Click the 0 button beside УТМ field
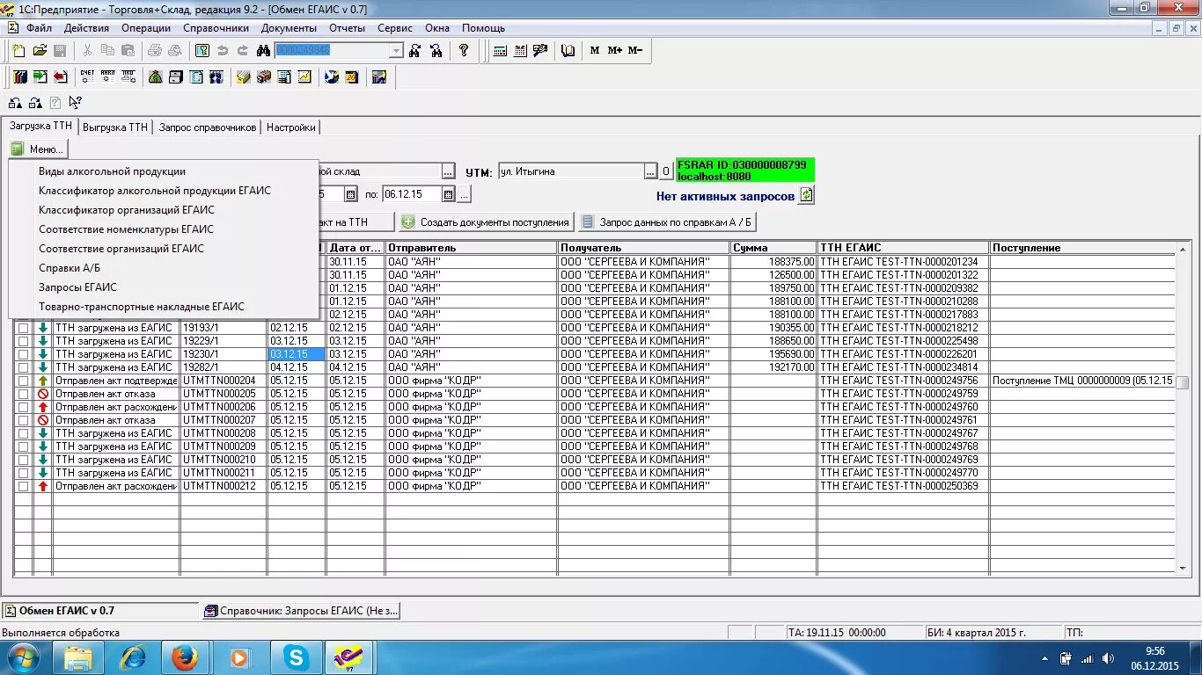 (x=666, y=171)
